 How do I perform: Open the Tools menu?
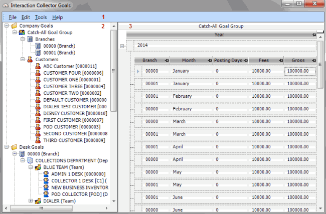tap(41, 18)
